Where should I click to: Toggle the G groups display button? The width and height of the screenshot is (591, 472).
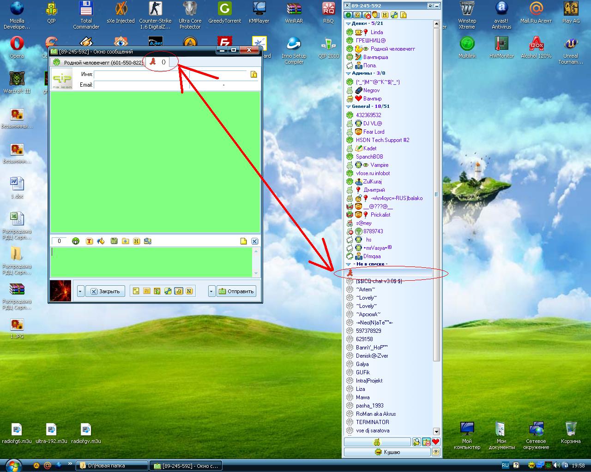pyautogui.click(x=357, y=15)
